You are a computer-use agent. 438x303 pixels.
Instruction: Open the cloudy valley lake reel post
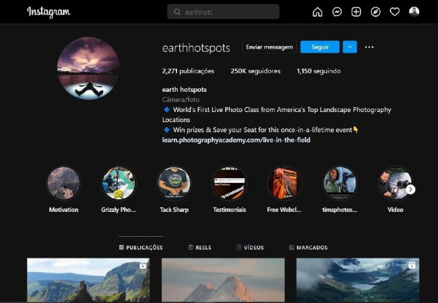(x=358, y=280)
